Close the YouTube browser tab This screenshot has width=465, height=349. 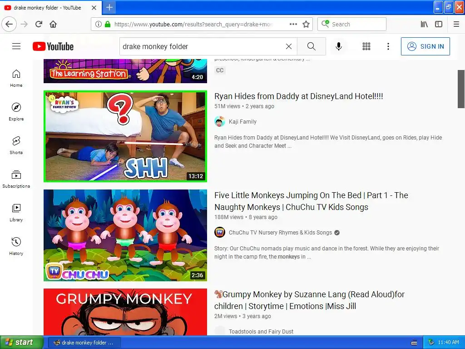[x=94, y=8]
